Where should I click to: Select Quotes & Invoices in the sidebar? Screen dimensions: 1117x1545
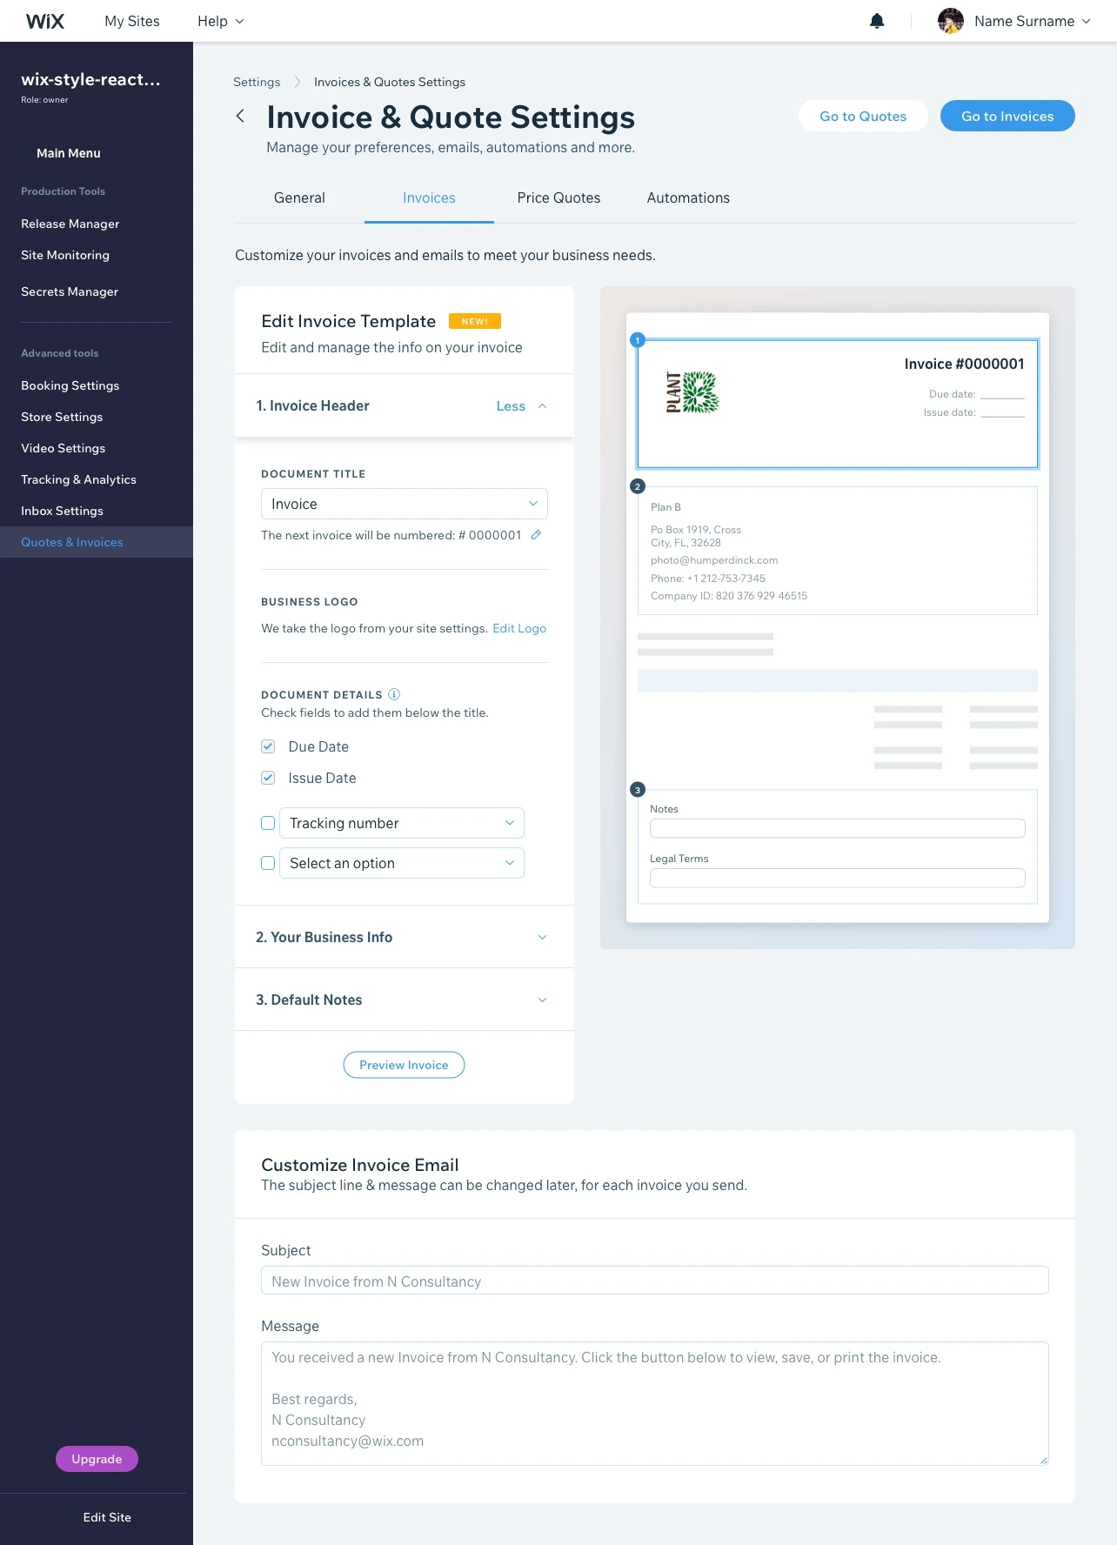coord(97,542)
